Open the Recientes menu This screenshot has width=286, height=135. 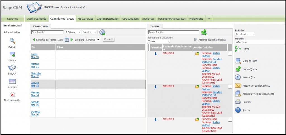click(x=12, y=19)
